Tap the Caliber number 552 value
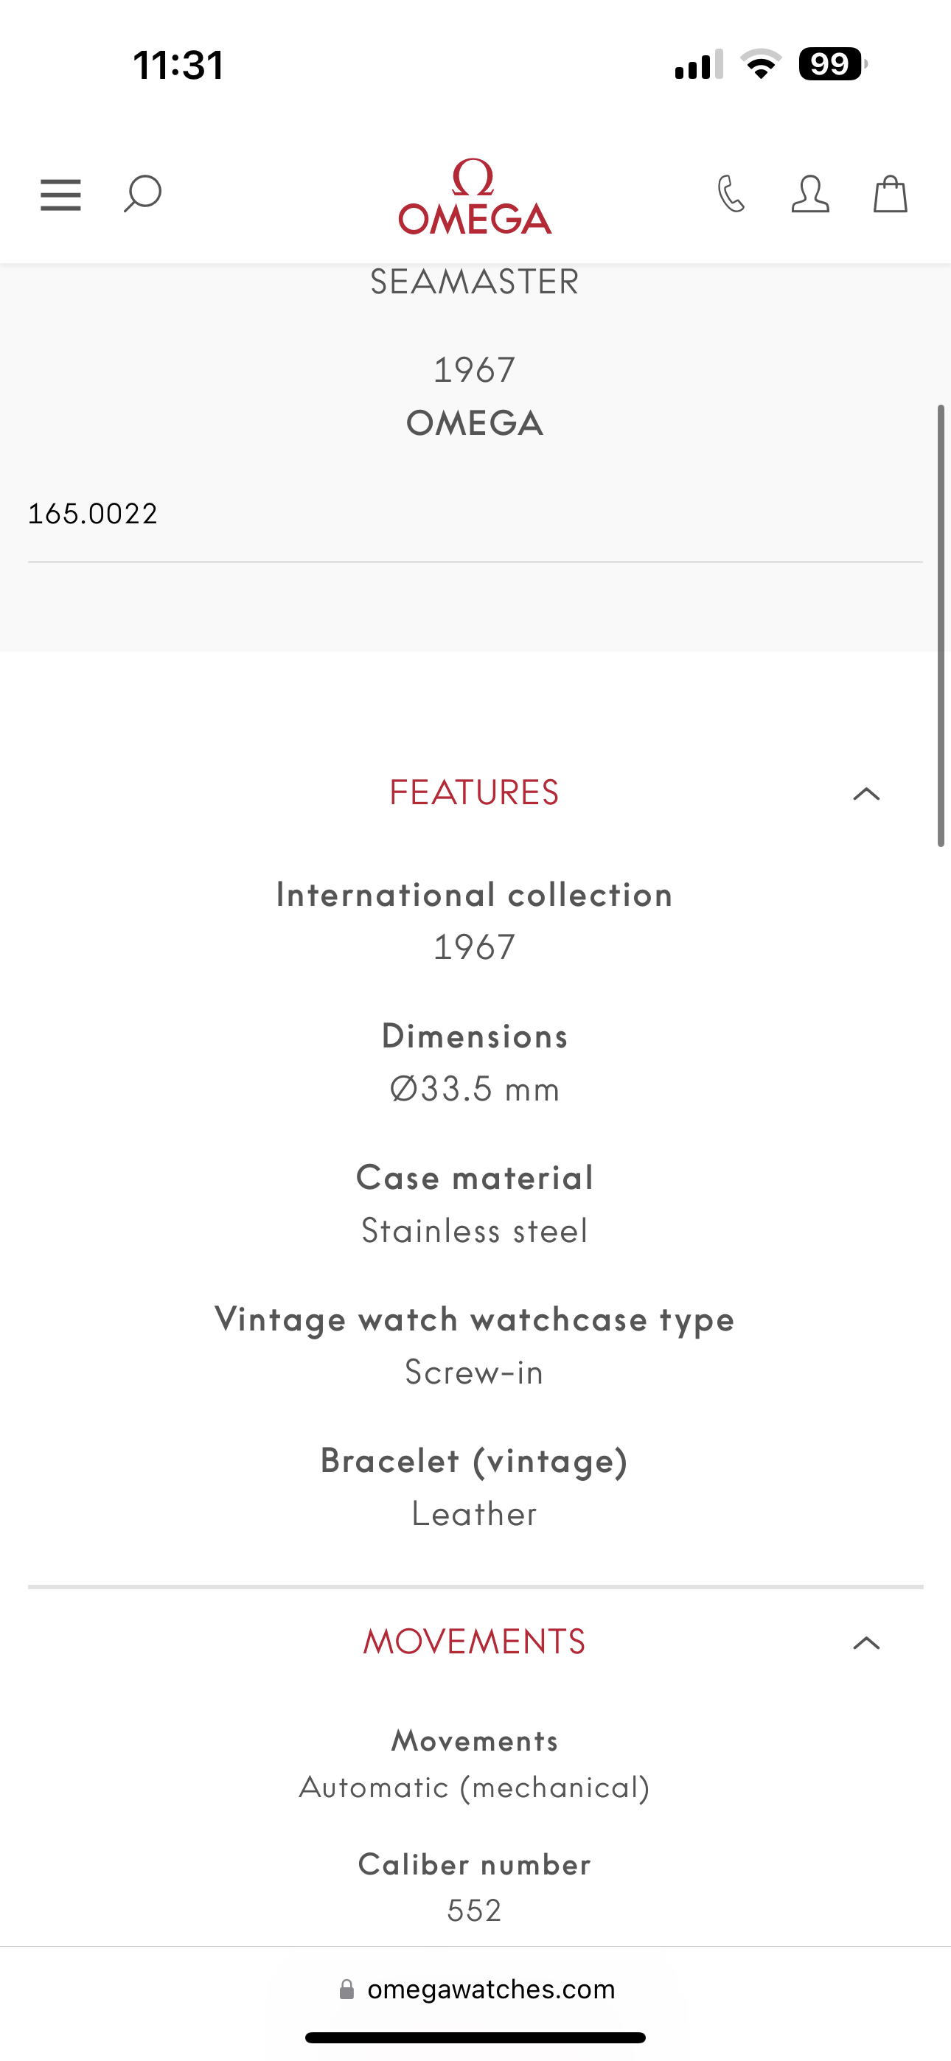The width and height of the screenshot is (951, 2061). click(x=475, y=1911)
